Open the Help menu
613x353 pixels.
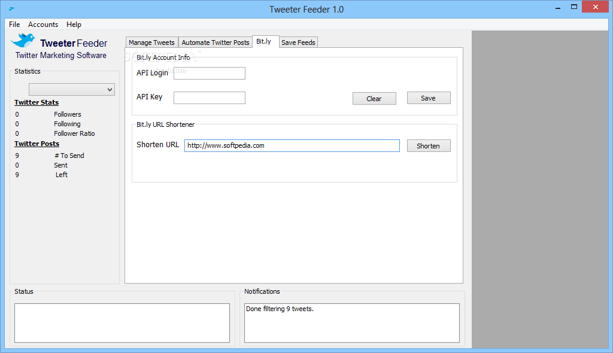click(x=74, y=25)
